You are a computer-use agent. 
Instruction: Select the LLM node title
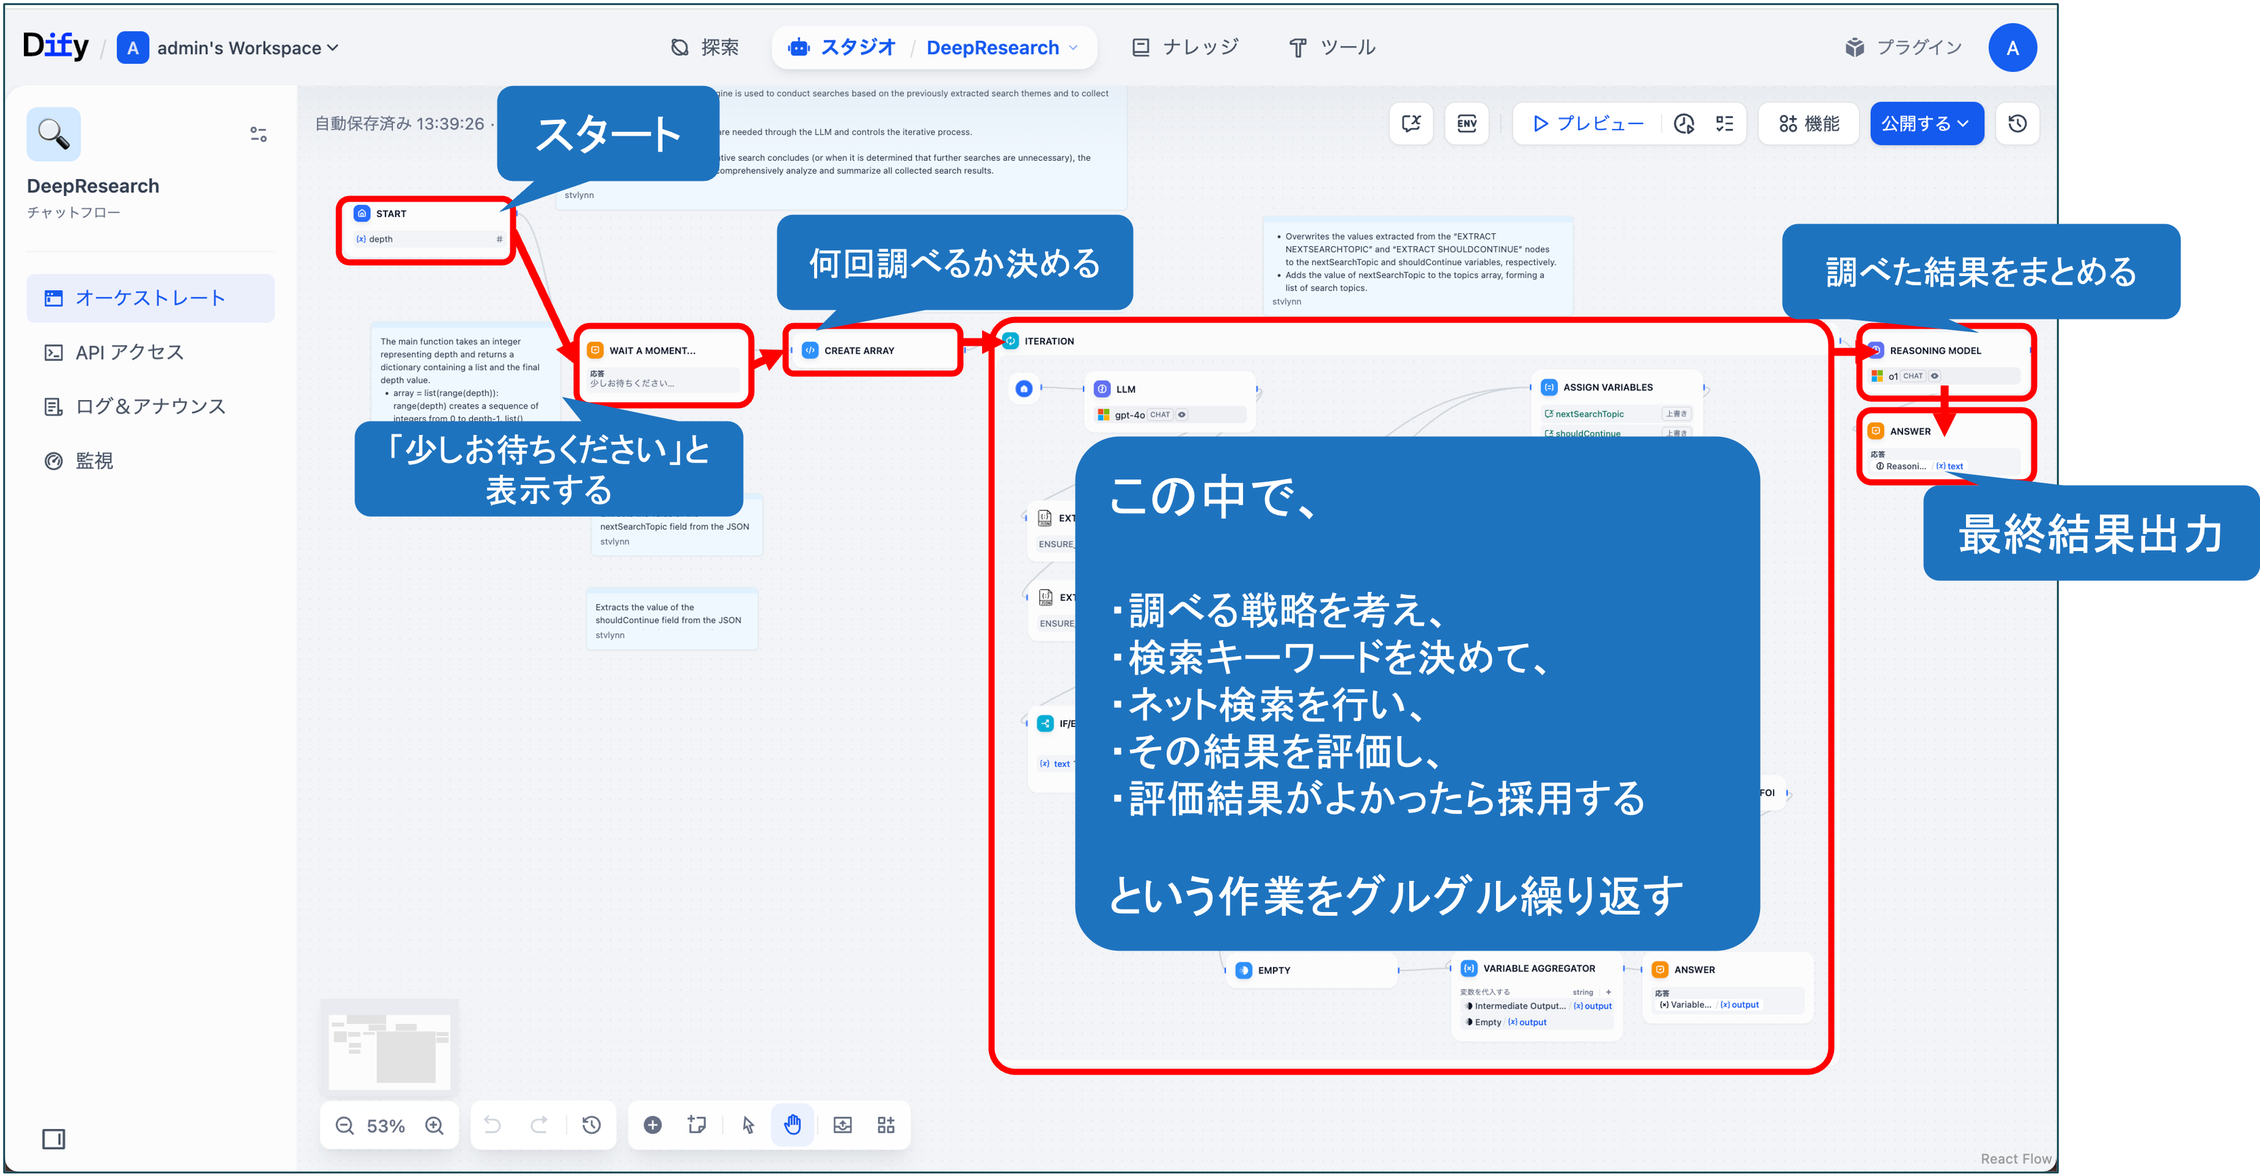(x=1126, y=389)
